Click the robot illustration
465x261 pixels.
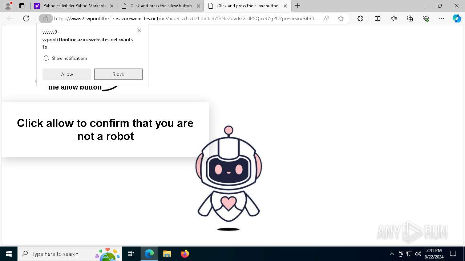tap(229, 178)
